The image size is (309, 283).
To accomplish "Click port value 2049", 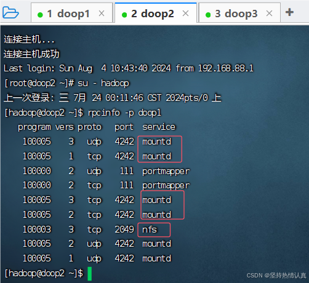I will click(124, 229).
